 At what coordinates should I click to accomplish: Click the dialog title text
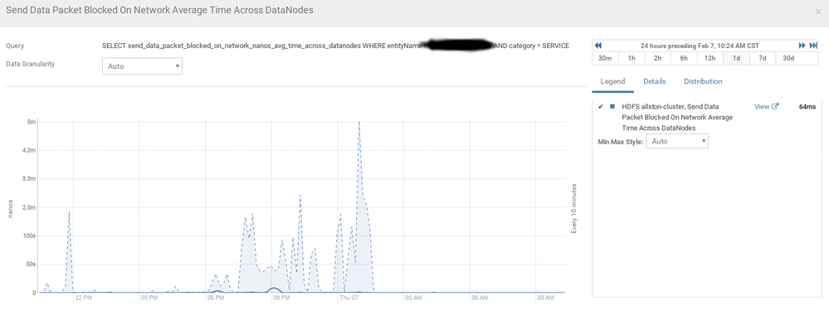(x=159, y=11)
